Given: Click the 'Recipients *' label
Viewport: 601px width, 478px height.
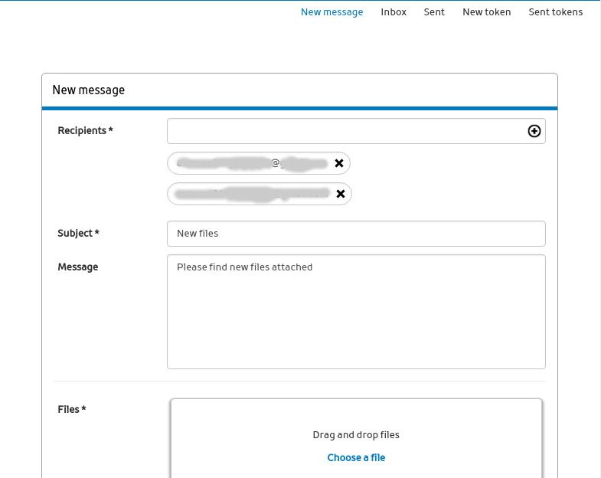Looking at the screenshot, I should coord(85,131).
